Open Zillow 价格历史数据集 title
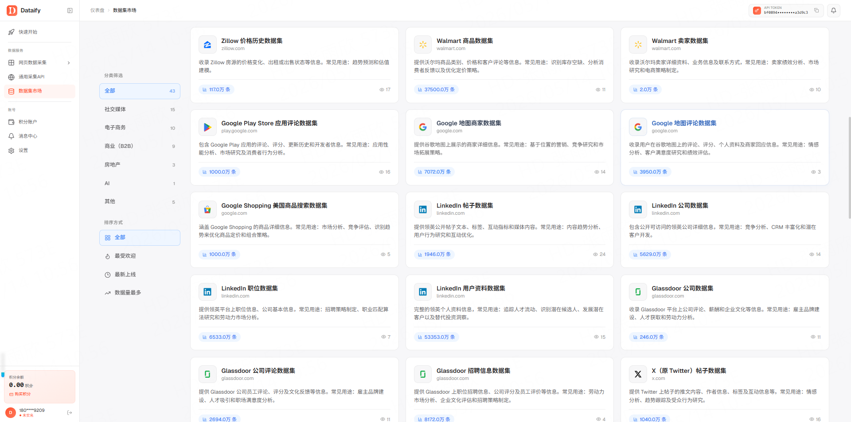 pyautogui.click(x=252, y=41)
